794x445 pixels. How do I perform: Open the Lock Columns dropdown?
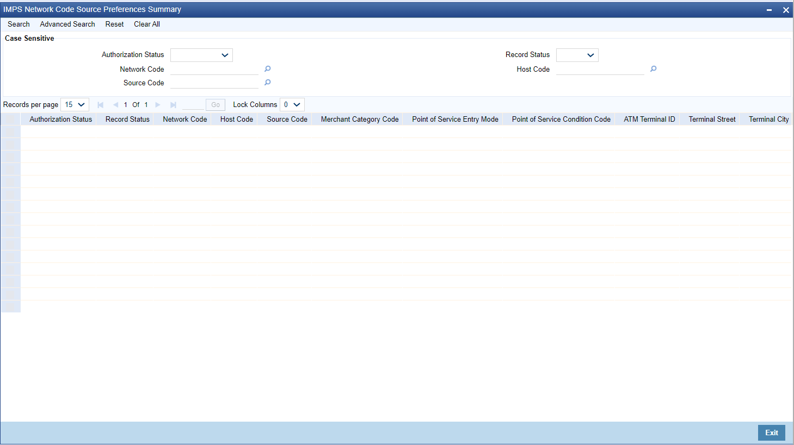tap(292, 105)
